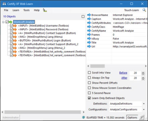Open the Configurations dropdown
The image size is (148, 121).
(x=144, y=109)
